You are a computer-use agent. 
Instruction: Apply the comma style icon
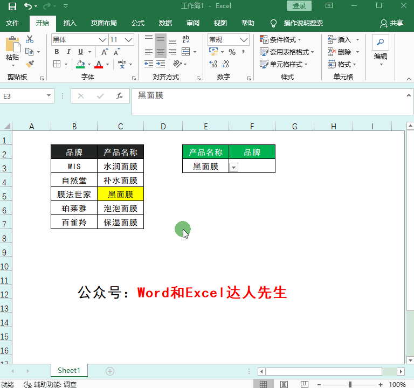[x=244, y=52]
